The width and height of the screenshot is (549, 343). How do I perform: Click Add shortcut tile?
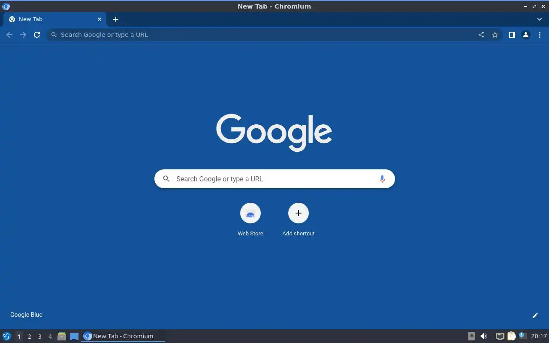(299, 220)
